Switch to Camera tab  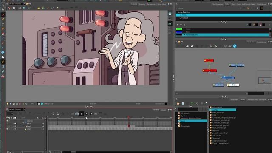click(134, 4)
